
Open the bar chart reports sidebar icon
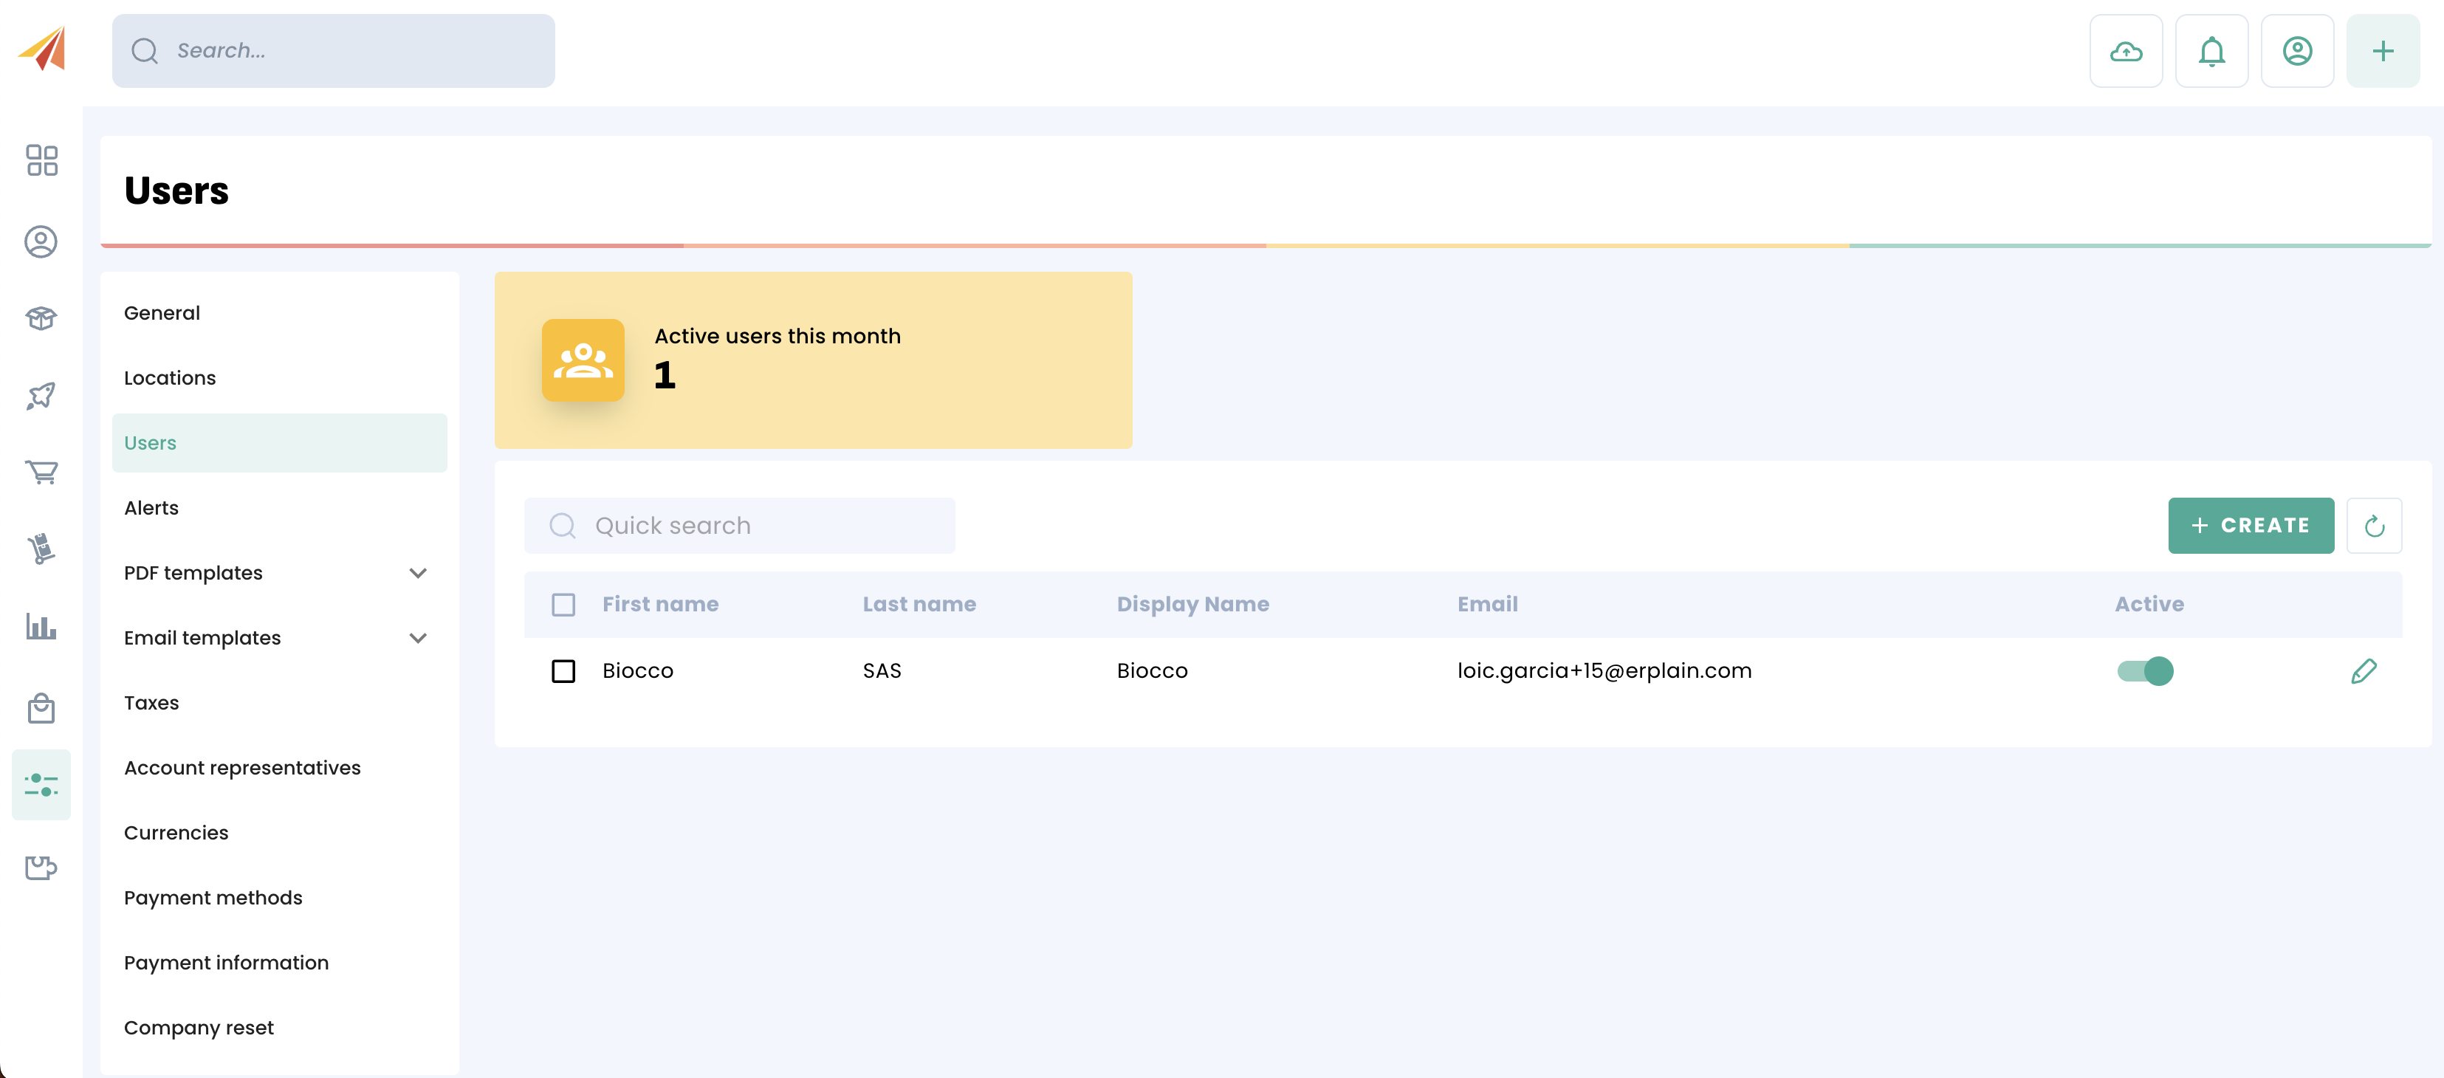tap(42, 628)
